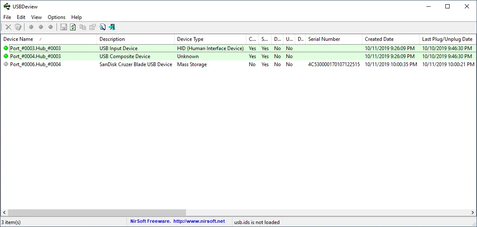
Task: Open the Help menu
Action: coord(76,17)
